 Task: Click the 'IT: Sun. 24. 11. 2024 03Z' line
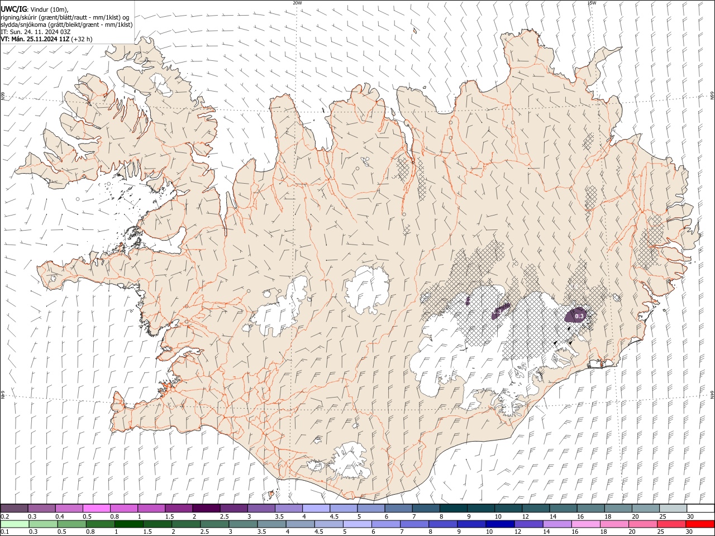point(36,32)
